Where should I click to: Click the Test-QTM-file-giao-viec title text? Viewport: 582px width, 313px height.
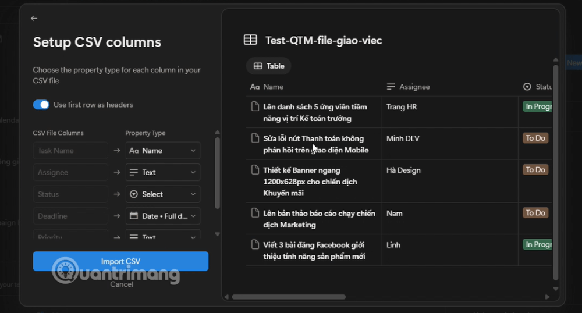coord(324,40)
